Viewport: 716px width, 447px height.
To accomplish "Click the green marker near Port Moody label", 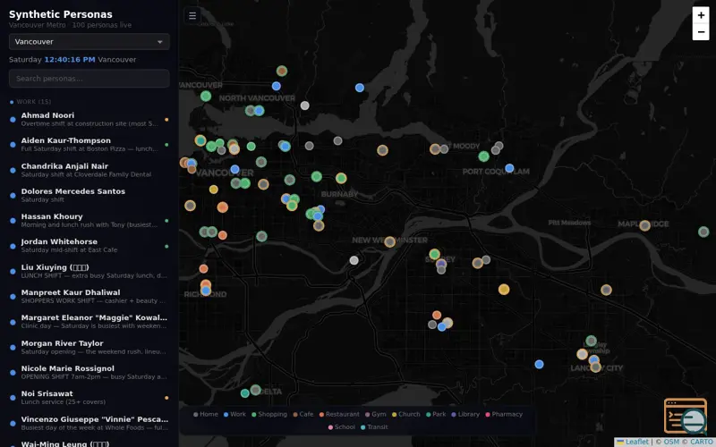I will coord(483,156).
